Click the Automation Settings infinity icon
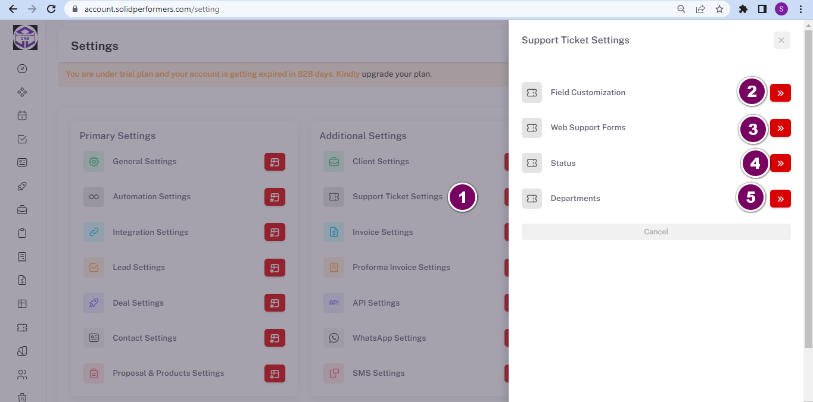This screenshot has width=813, height=402. click(x=94, y=197)
